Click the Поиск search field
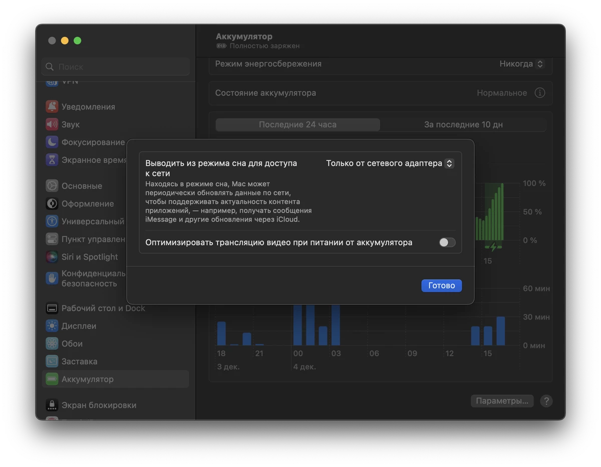The width and height of the screenshot is (601, 467). 116,66
